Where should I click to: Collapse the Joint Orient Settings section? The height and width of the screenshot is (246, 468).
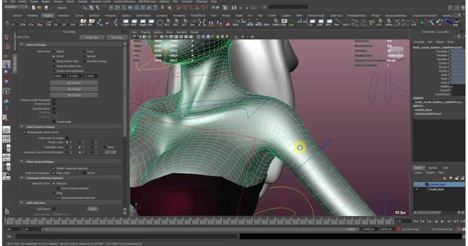point(22,127)
